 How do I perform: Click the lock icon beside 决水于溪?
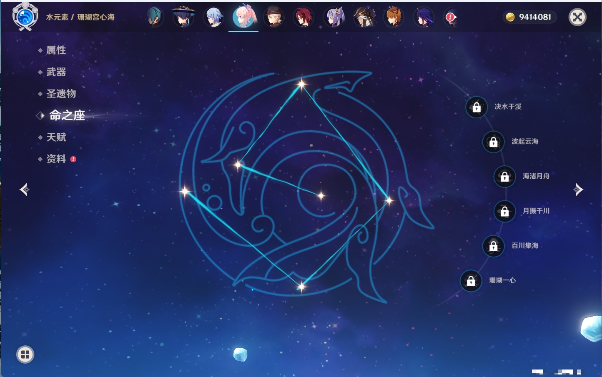point(477,107)
